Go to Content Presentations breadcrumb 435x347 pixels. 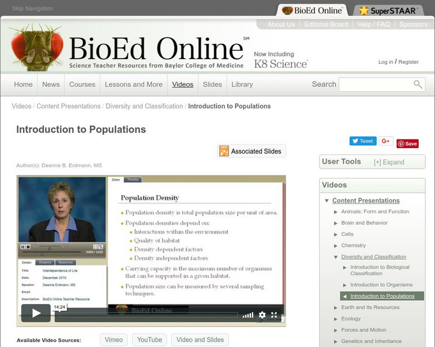(x=68, y=106)
